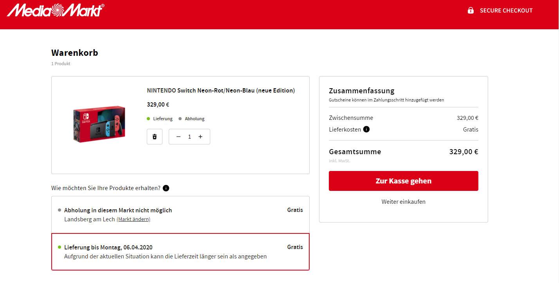Click the Aufgrund der aktuellen Situation notice
This screenshot has height=283, width=559.
[x=166, y=256]
